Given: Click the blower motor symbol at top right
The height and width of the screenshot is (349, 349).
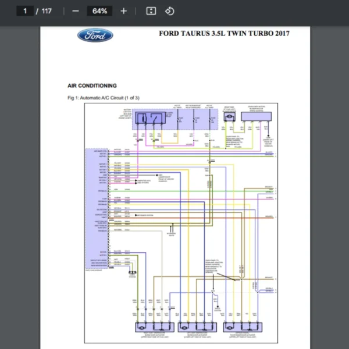Looking at the screenshot, I should 228,117.
